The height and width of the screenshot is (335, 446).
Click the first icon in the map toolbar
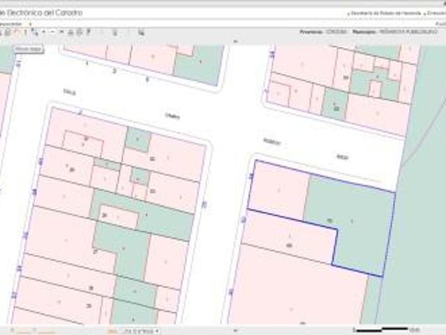pyautogui.click(x=3, y=32)
